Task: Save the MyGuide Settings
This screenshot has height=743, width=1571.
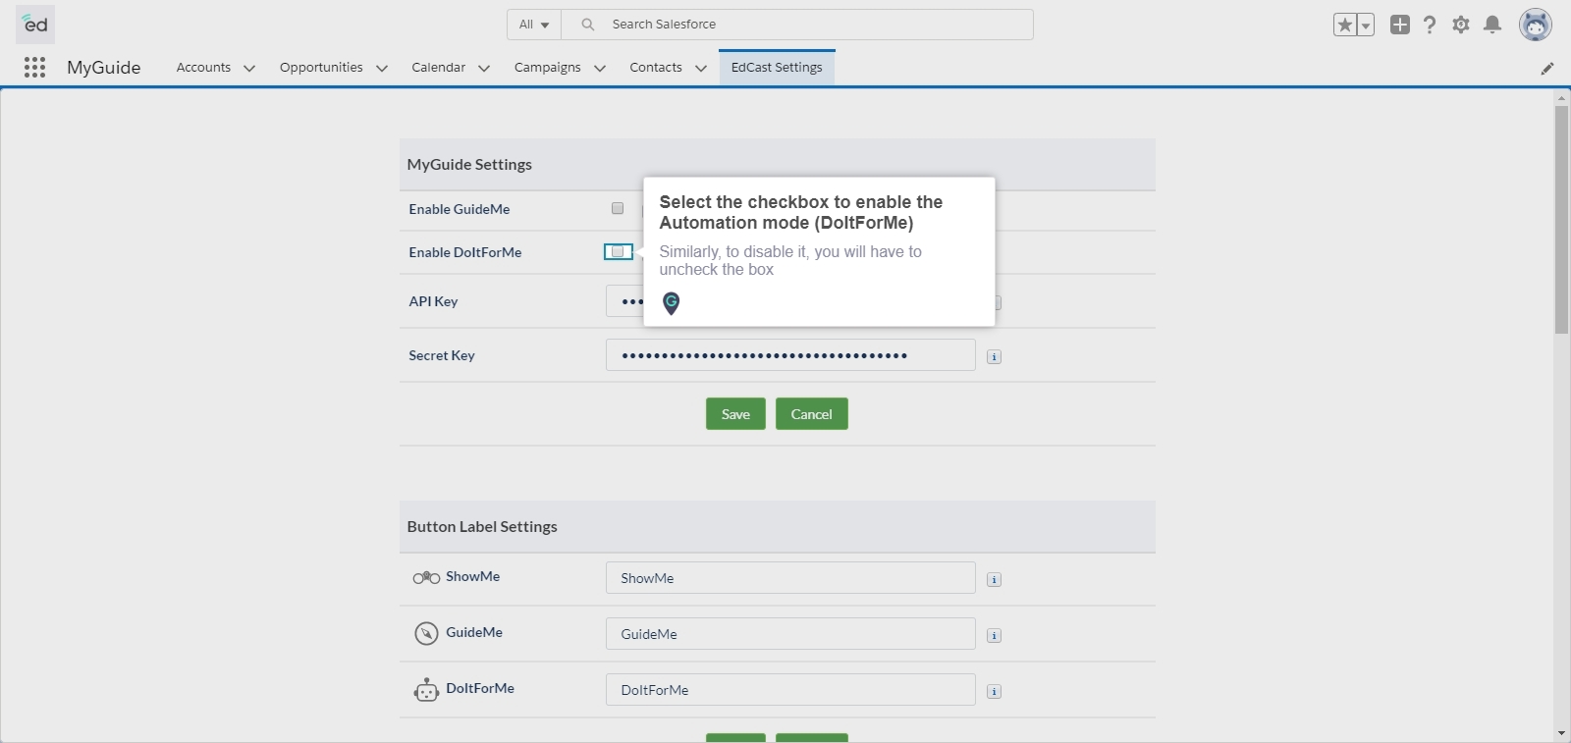Action: [735, 414]
